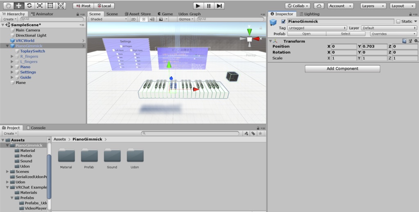Switch to the Lighting tab

click(309, 14)
